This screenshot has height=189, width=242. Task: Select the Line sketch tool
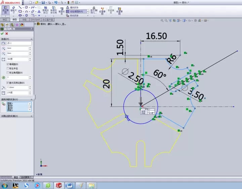coord(20,7)
